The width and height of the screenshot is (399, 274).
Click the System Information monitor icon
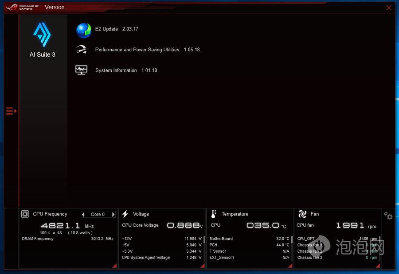(82, 70)
